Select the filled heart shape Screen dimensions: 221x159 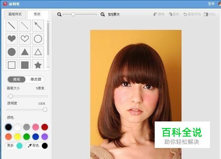point(11,38)
